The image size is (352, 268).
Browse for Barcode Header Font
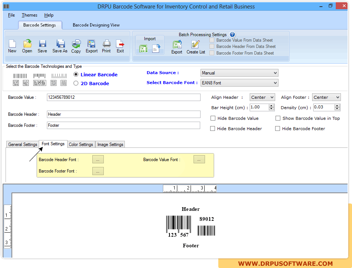pyautogui.click(x=98, y=159)
